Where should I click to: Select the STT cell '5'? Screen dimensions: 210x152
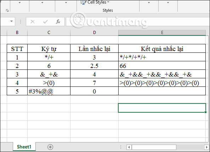click(17, 91)
